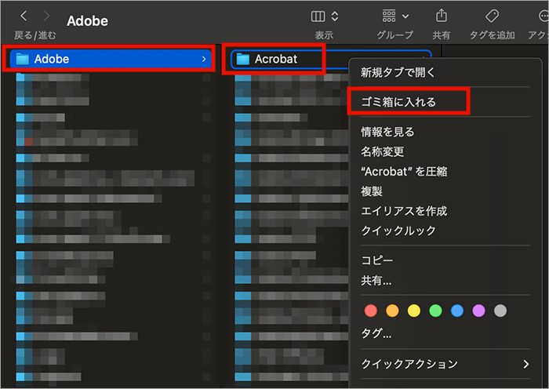The image size is (549, 389).
Task: Open the クイックアクション submenu
Action: click(445, 364)
